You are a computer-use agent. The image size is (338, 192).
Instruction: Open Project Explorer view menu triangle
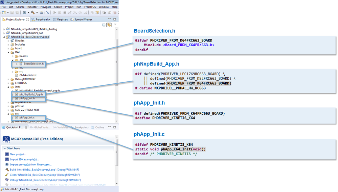click(x=115, y=25)
